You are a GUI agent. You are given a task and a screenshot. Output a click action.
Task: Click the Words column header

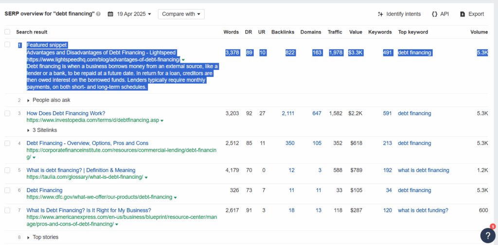click(x=231, y=32)
